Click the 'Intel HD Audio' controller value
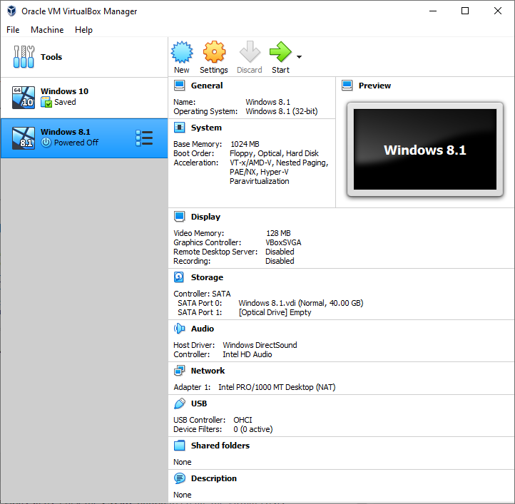Viewport: 515px width, 504px height. [x=248, y=354]
